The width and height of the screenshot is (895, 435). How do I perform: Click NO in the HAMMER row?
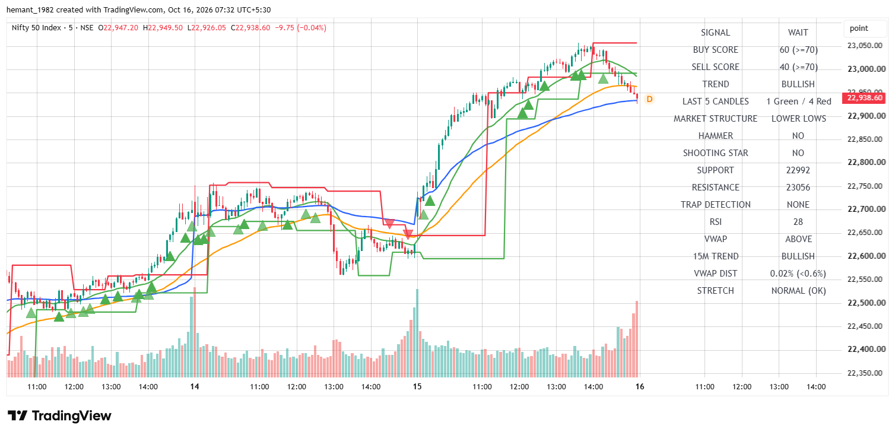tap(798, 136)
